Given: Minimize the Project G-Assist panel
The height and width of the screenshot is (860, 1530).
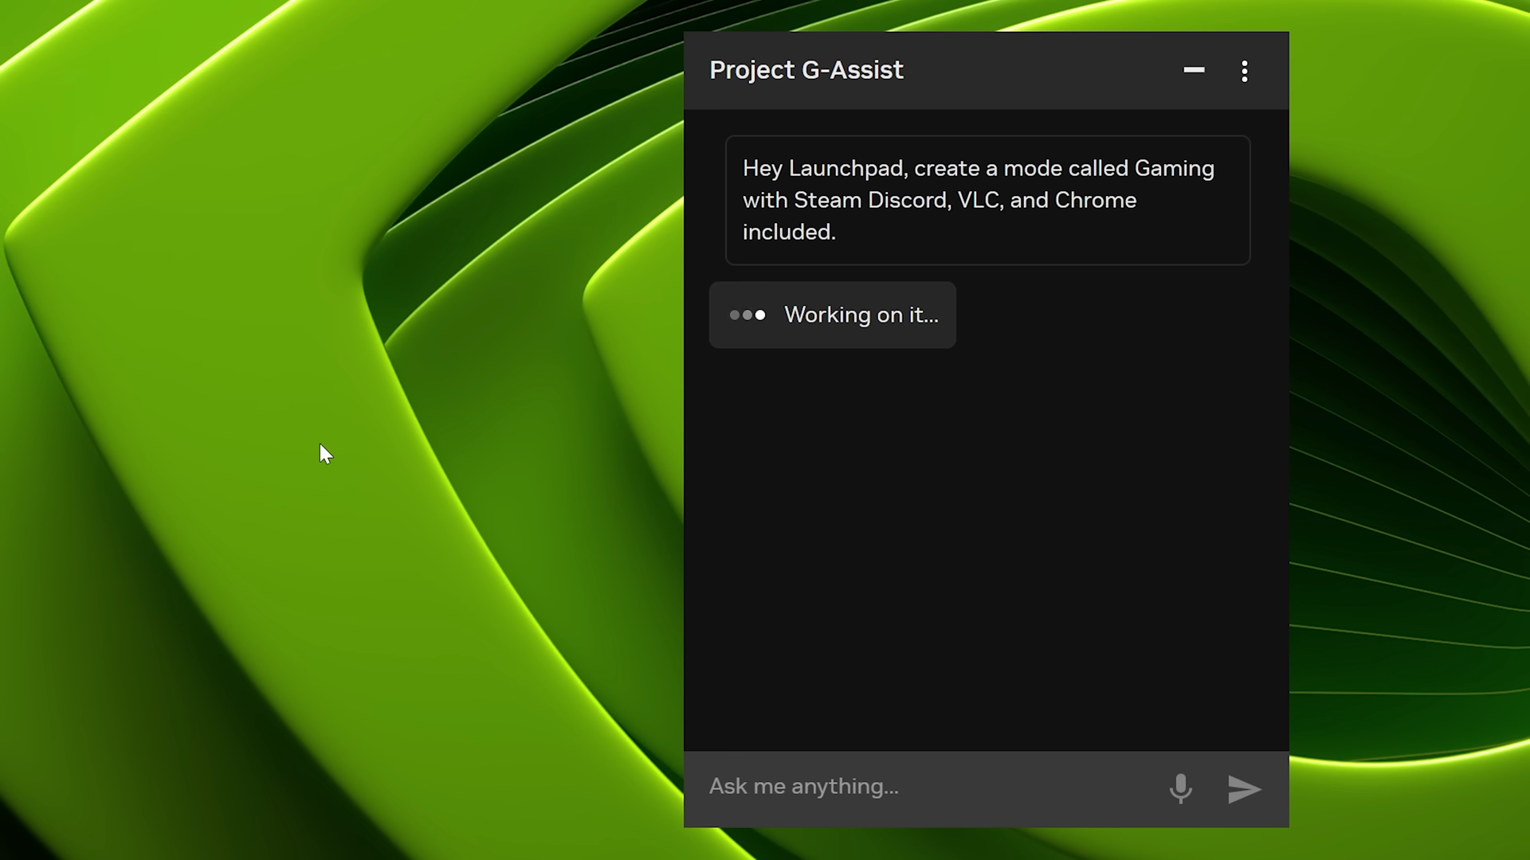Looking at the screenshot, I should coord(1194,70).
